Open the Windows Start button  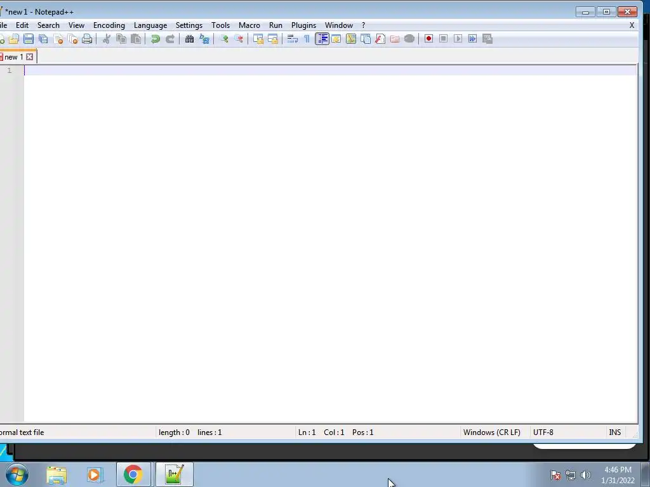point(17,474)
